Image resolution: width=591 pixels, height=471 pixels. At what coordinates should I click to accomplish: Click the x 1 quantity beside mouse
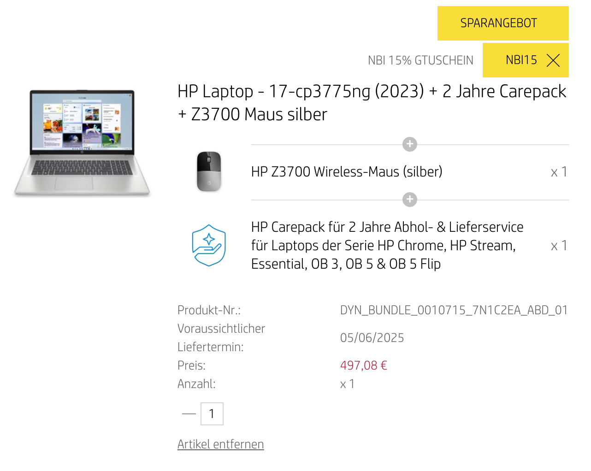pyautogui.click(x=559, y=172)
